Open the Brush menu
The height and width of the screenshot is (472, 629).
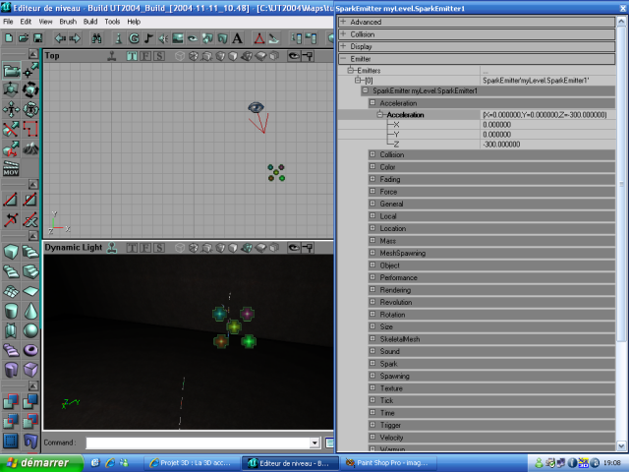[x=67, y=21]
